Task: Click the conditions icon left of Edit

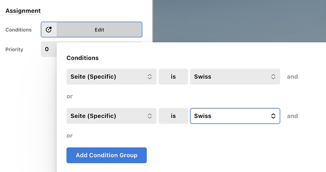Action: (49, 30)
